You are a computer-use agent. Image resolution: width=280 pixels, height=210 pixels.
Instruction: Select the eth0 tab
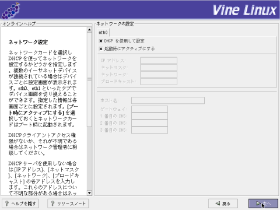(103, 32)
